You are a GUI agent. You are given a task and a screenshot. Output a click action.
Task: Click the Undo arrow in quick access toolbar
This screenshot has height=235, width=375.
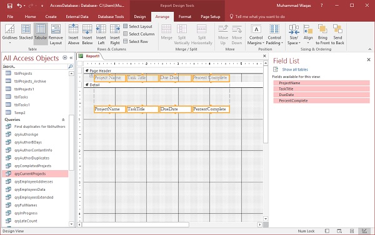[19, 6]
